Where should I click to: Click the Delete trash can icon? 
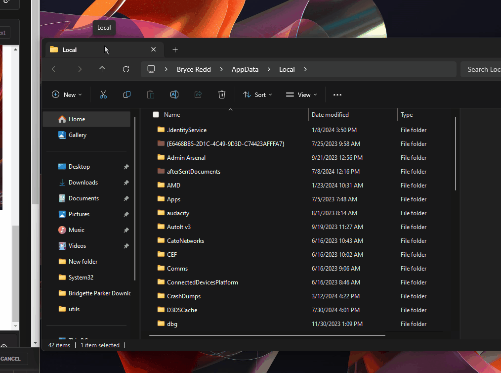click(x=222, y=94)
